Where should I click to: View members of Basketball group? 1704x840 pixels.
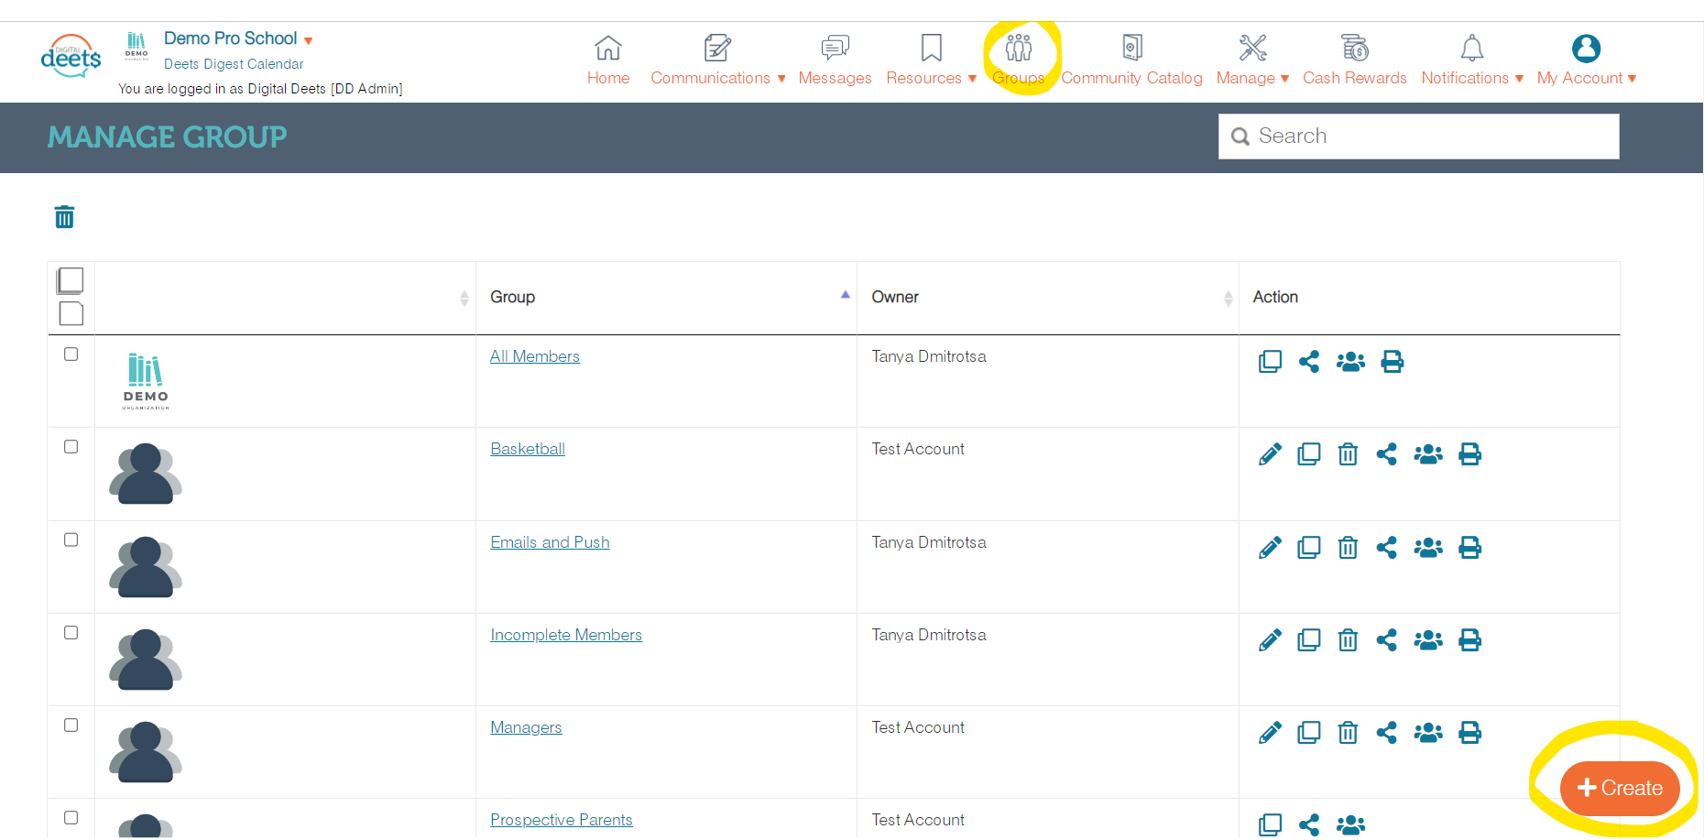click(x=1428, y=454)
